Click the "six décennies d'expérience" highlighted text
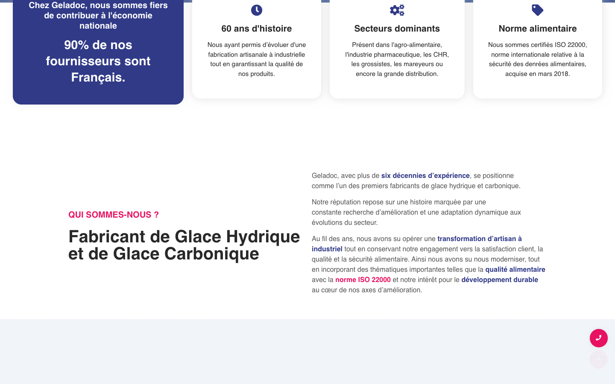Viewport: 615px width, 384px height. (425, 175)
